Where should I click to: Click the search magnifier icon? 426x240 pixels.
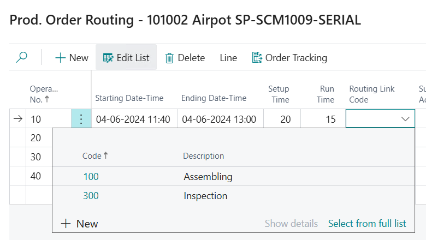22,57
